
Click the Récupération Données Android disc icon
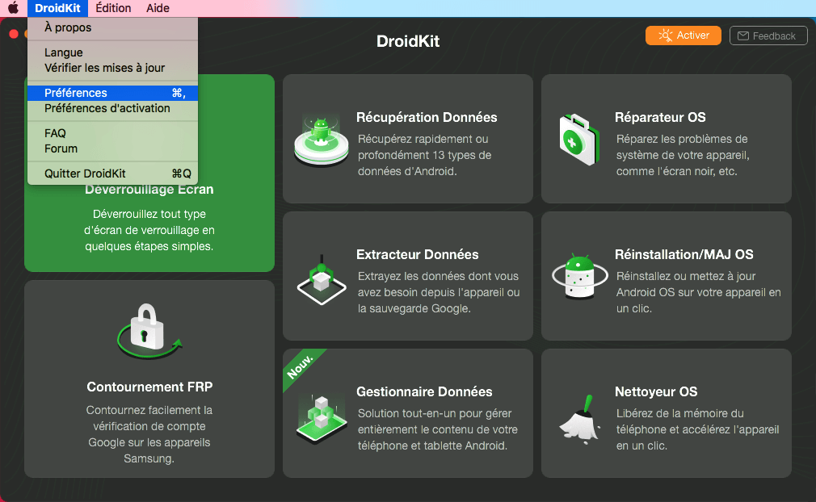tap(321, 140)
